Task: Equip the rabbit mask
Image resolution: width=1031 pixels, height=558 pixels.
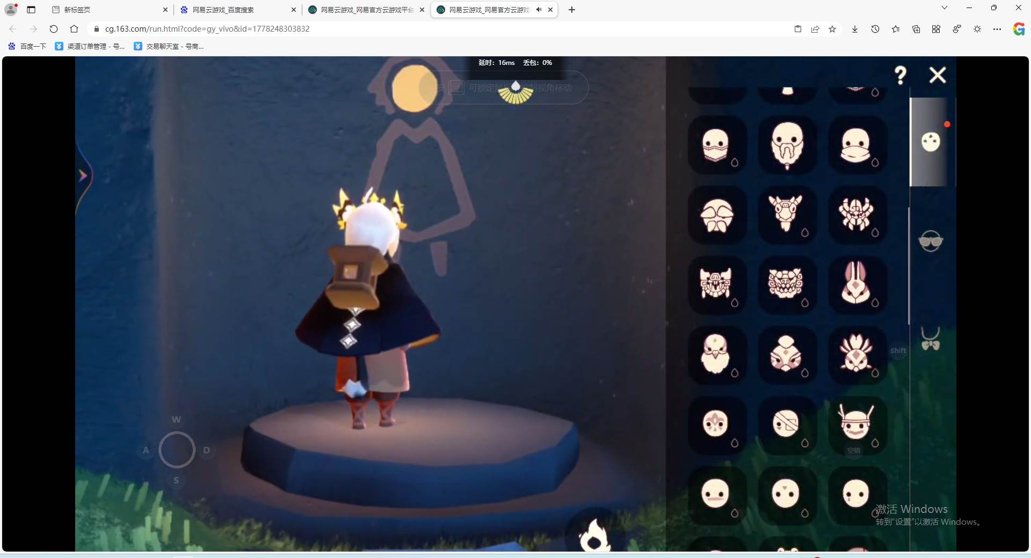Action: coord(857,285)
